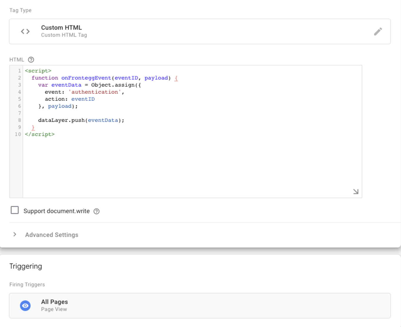Click the closing script tag in editor
The width and height of the screenshot is (401, 327).
pos(40,134)
